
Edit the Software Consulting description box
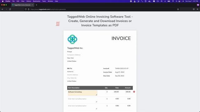[x=82, y=93]
